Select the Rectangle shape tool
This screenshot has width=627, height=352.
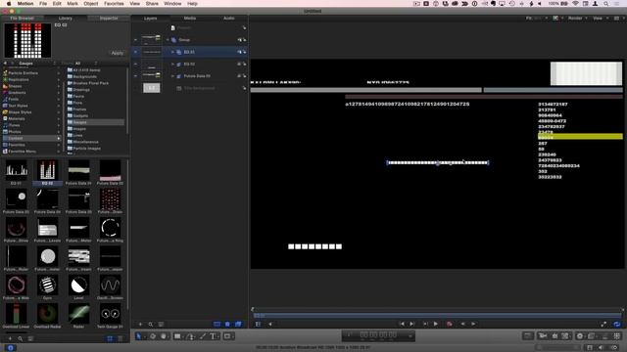[177, 336]
